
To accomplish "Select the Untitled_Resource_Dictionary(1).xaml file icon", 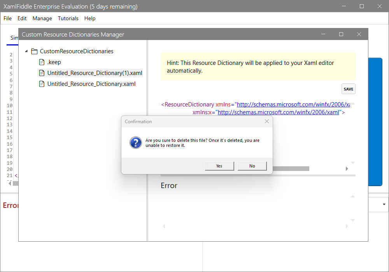I will tap(42, 73).
